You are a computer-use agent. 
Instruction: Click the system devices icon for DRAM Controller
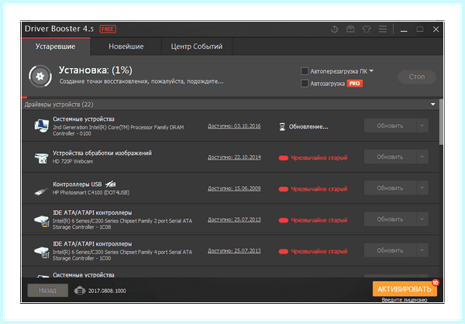41,126
